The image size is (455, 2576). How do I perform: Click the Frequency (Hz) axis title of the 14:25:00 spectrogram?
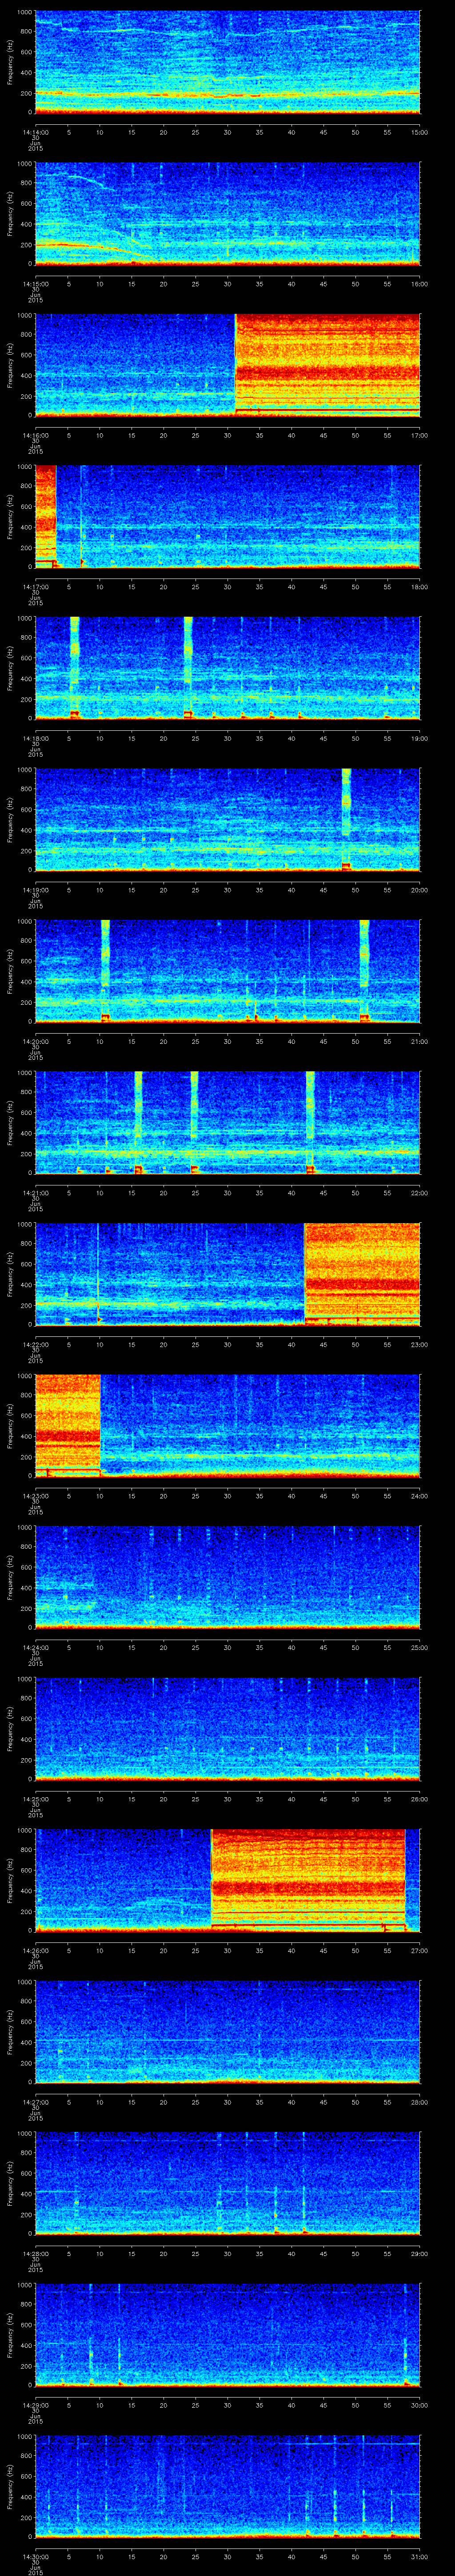click(10, 1728)
